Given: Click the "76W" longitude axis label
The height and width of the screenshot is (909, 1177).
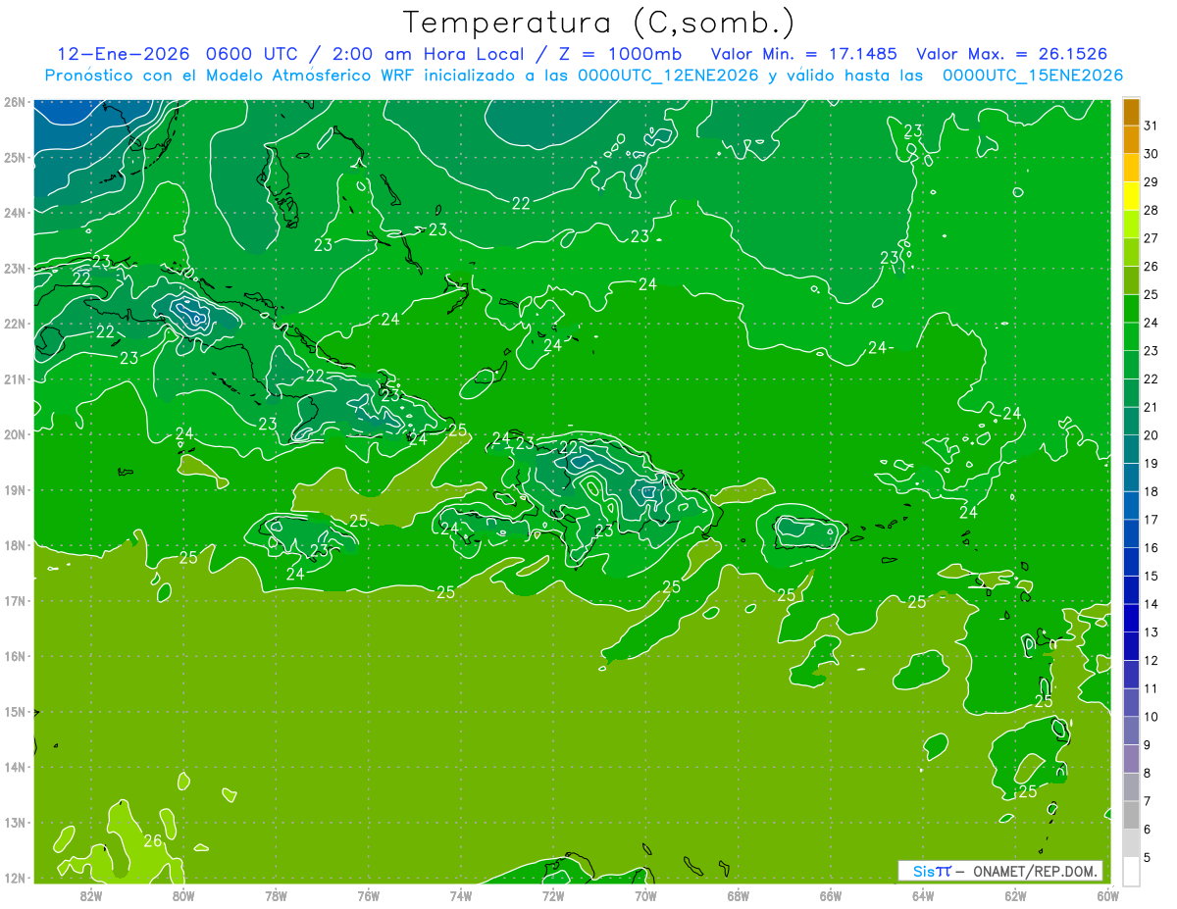Looking at the screenshot, I should (368, 895).
